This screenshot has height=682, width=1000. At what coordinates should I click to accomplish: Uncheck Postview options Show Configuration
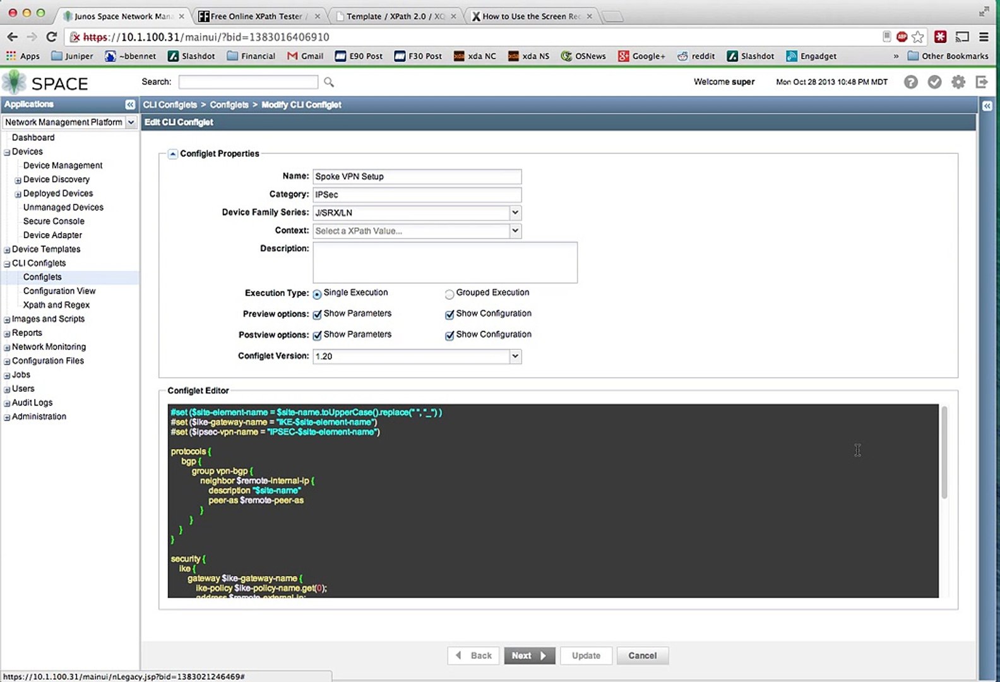point(449,335)
